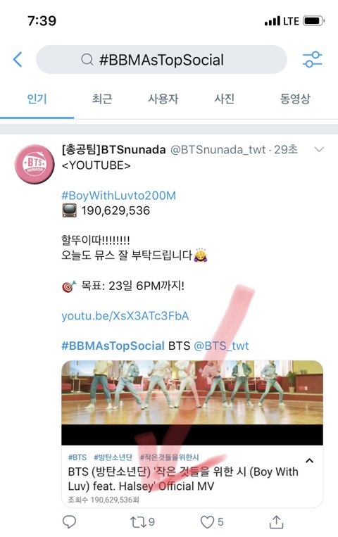The image size is (338, 537).
Task: Like the tweet with heart icon
Action: pyautogui.click(x=212, y=522)
